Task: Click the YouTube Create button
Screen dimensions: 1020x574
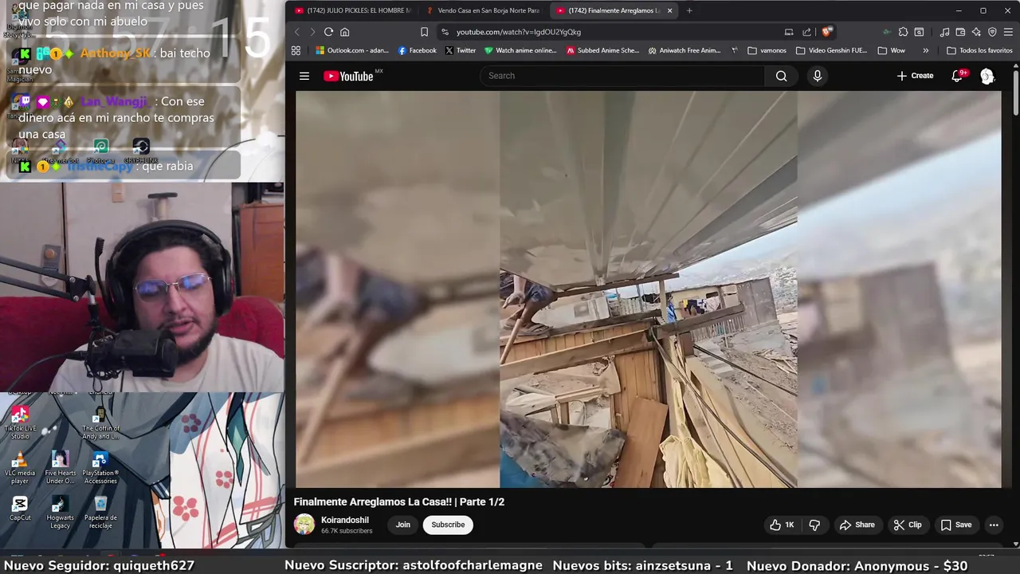Action: (914, 76)
